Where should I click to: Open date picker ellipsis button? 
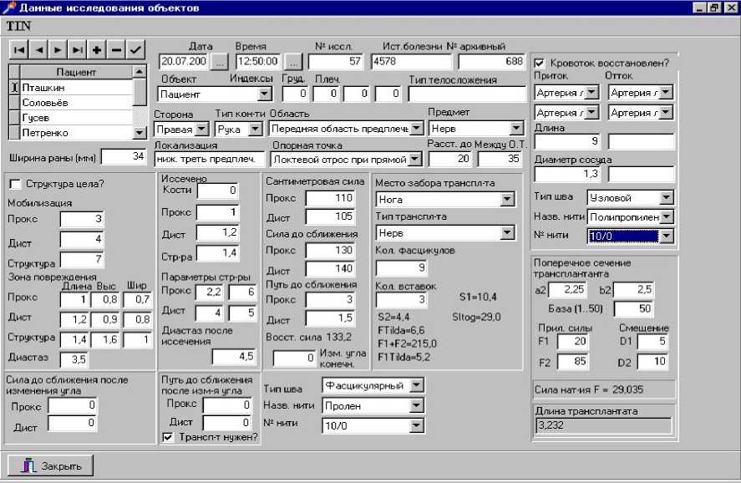(x=219, y=62)
